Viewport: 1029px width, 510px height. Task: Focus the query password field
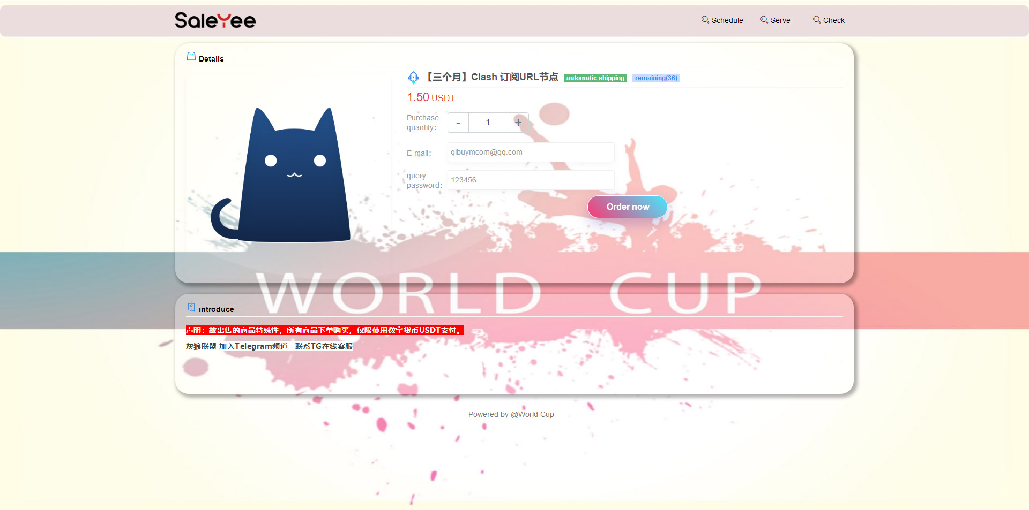tap(531, 180)
